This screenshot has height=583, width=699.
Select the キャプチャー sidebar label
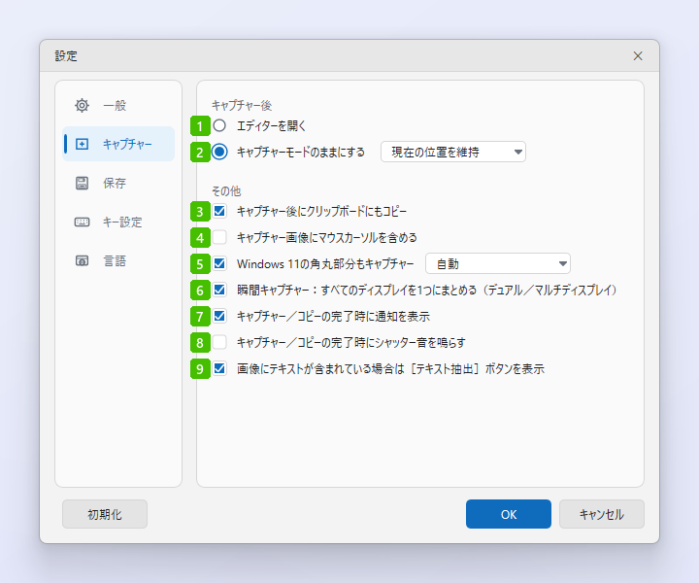[x=127, y=144]
